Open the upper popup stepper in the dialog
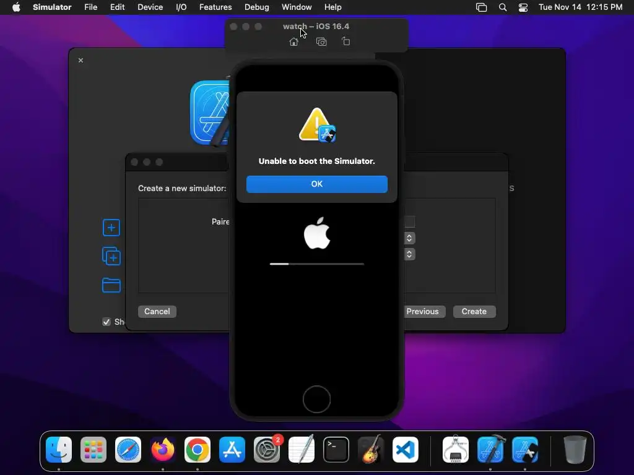The width and height of the screenshot is (634, 475). point(409,238)
